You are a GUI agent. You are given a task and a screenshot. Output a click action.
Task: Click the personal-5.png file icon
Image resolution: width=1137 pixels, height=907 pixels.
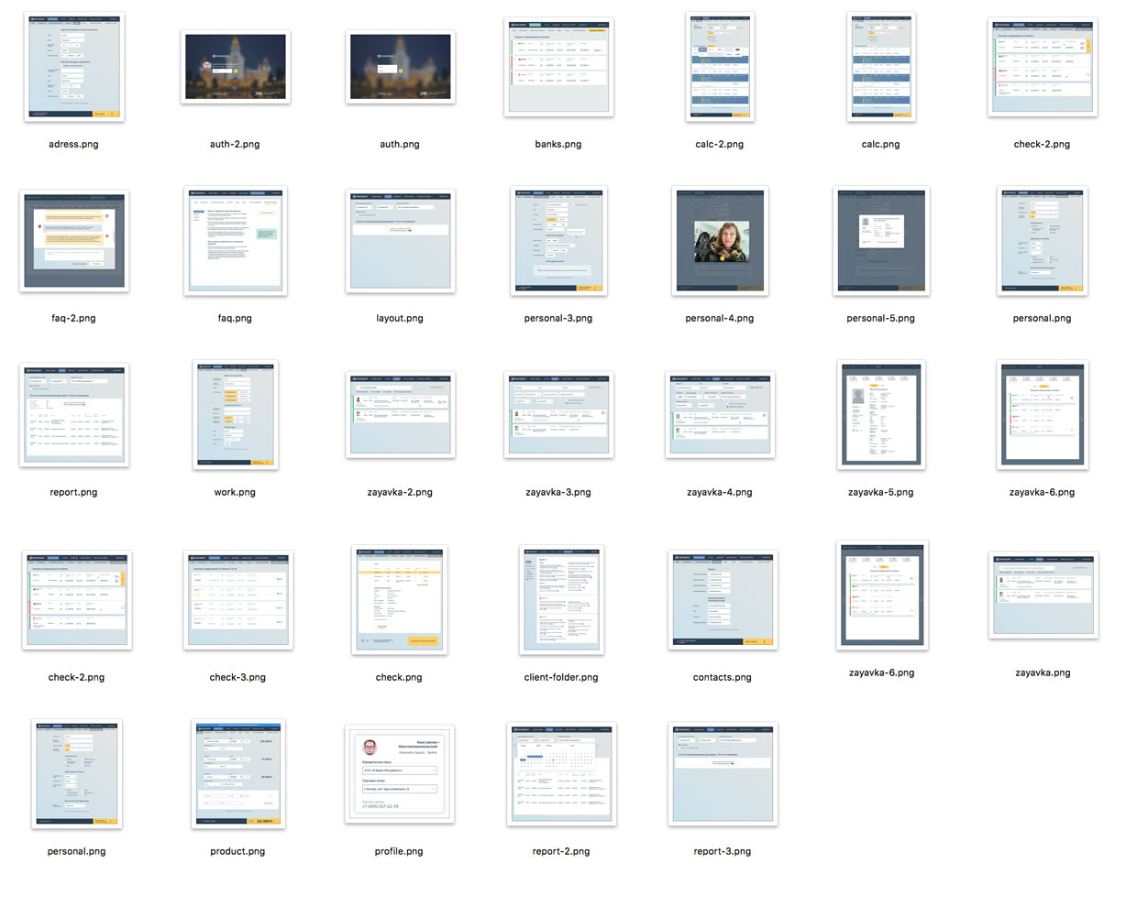(881, 241)
